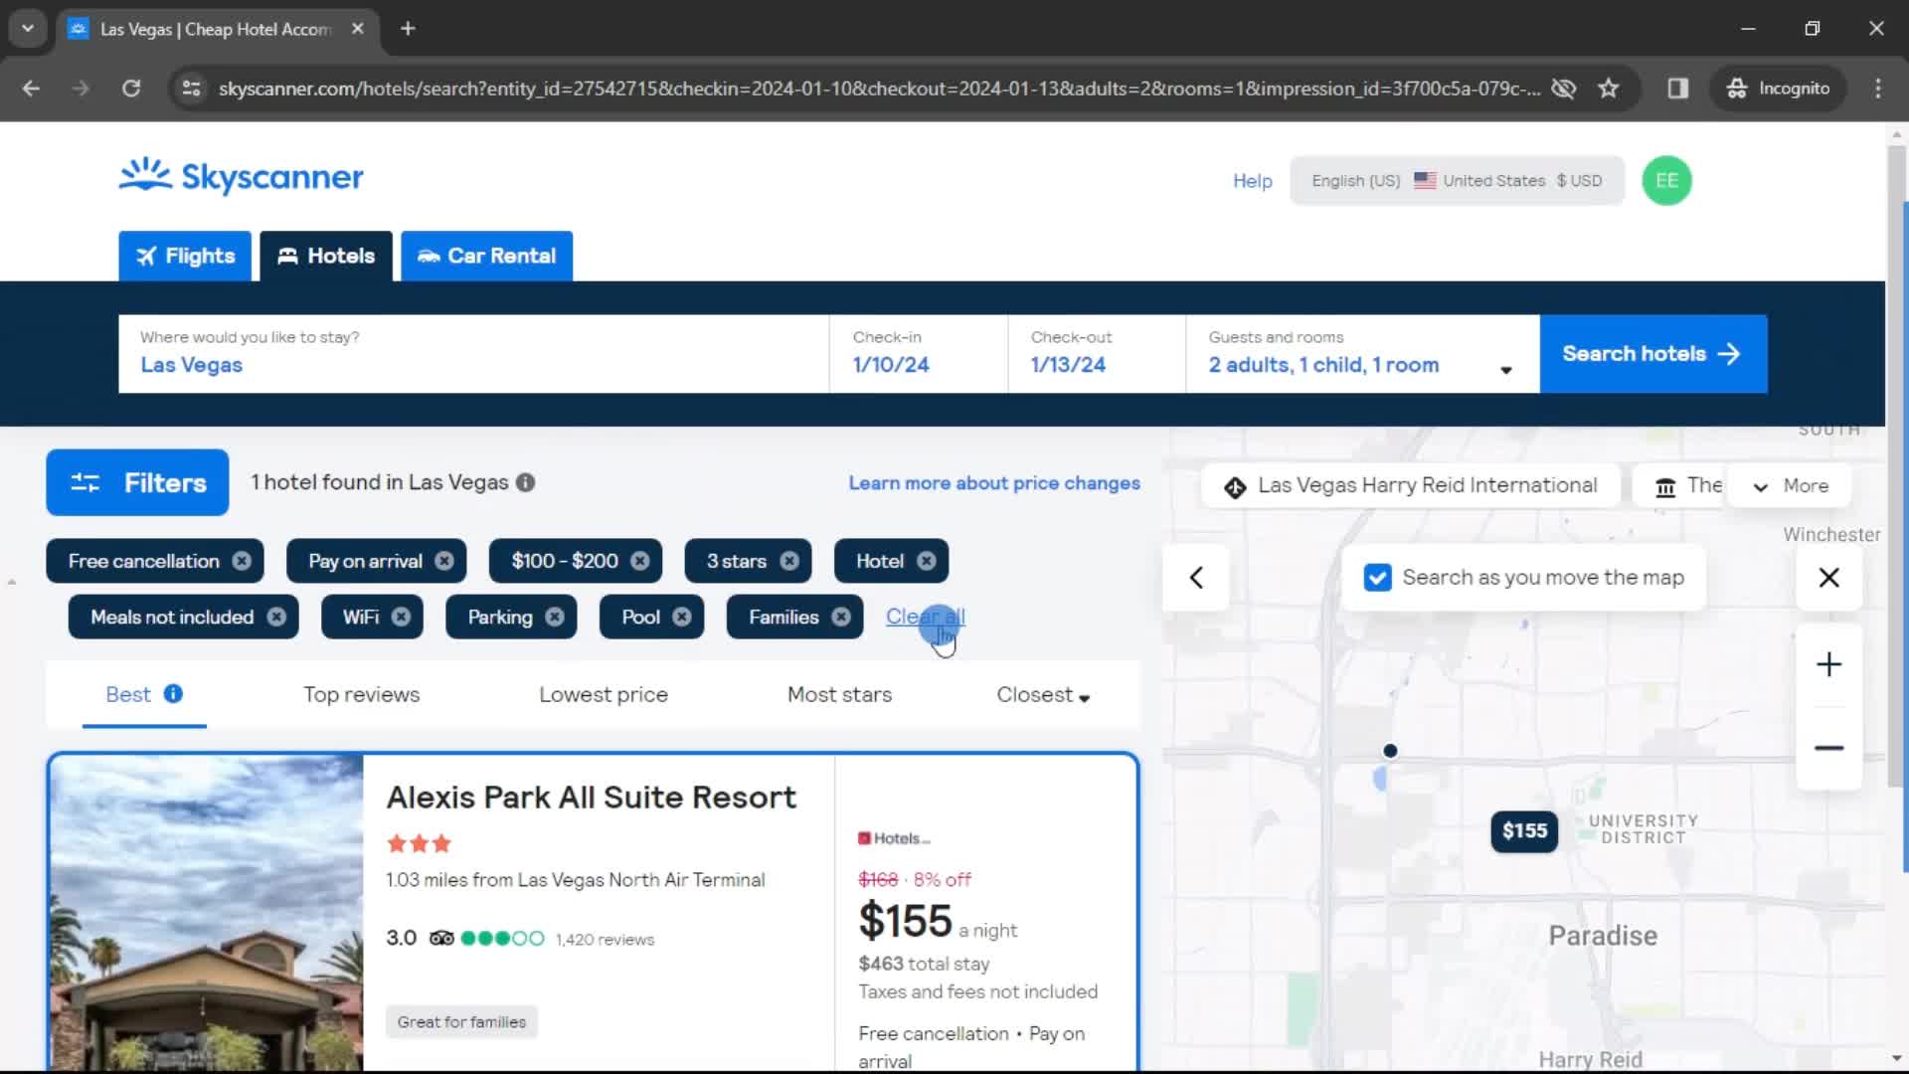Toggle Search as you move the map

pyautogui.click(x=1377, y=578)
